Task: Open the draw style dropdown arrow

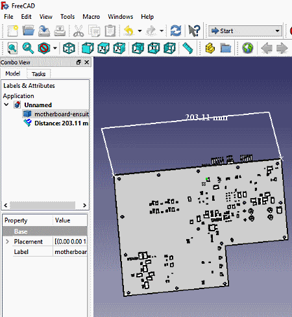Action: coord(55,48)
